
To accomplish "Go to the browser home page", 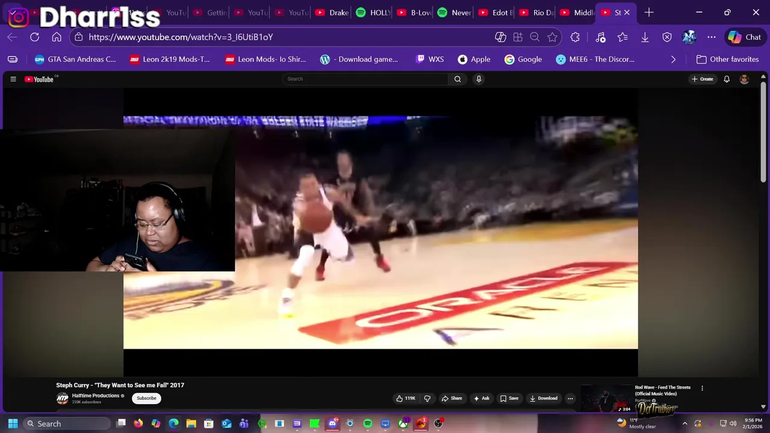I will [x=57, y=37].
